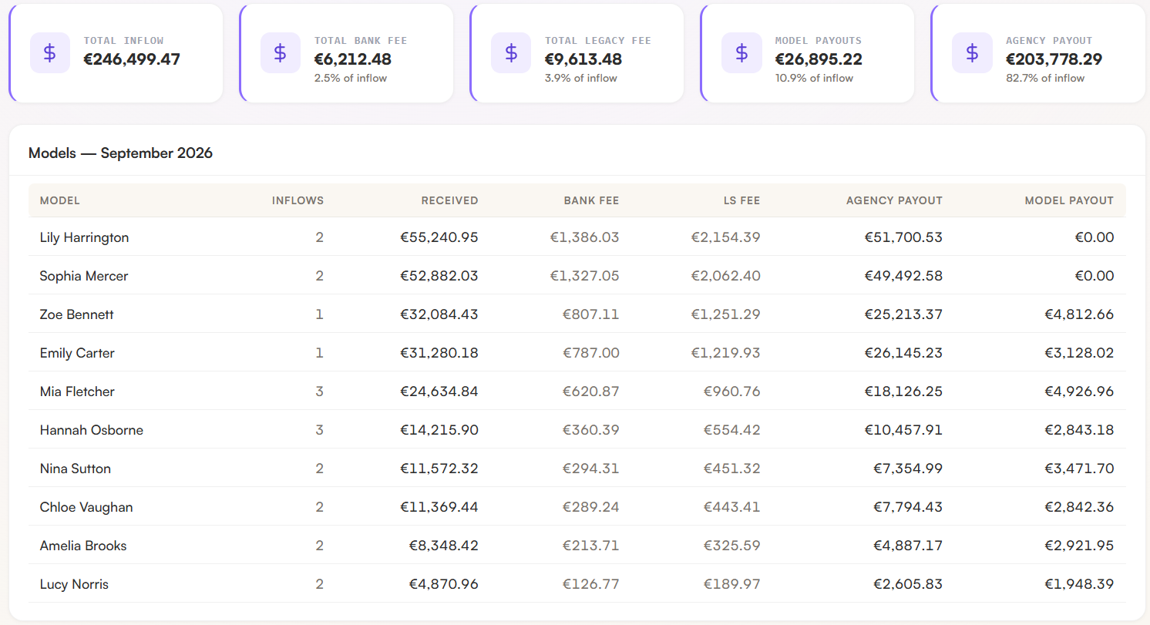Click the Agency Payout dollar icon
1150x625 pixels.
click(x=972, y=53)
